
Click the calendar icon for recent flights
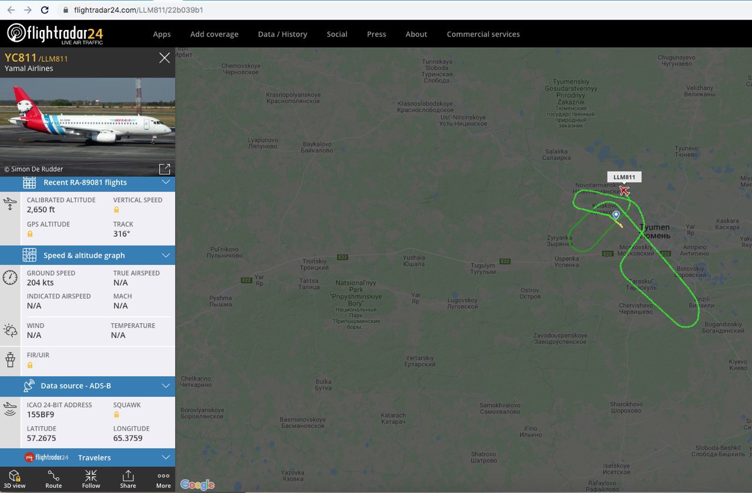tap(29, 183)
